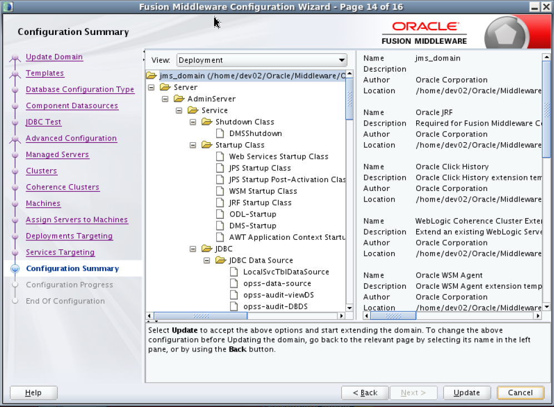
Task: Collapse the AdminServer tree node
Action: [x=165, y=99]
